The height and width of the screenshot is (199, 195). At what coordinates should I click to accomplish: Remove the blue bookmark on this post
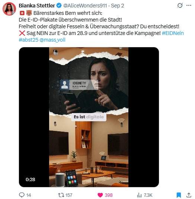[179, 195]
